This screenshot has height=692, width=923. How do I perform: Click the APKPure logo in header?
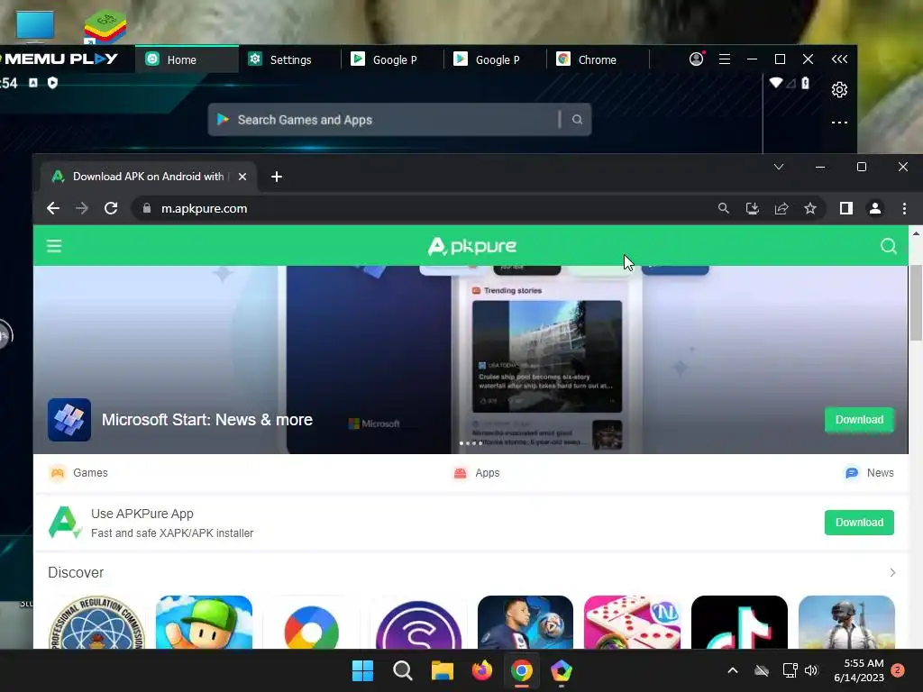click(x=471, y=246)
